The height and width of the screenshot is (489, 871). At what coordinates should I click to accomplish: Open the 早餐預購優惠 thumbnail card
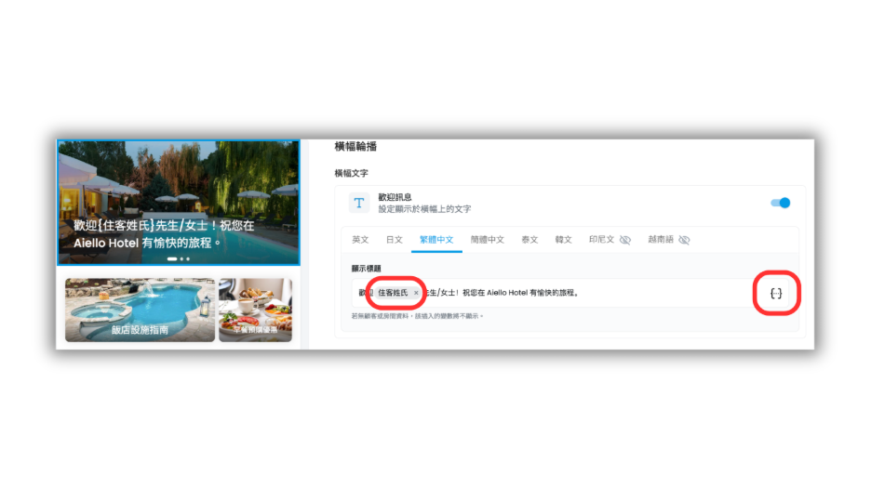256,310
